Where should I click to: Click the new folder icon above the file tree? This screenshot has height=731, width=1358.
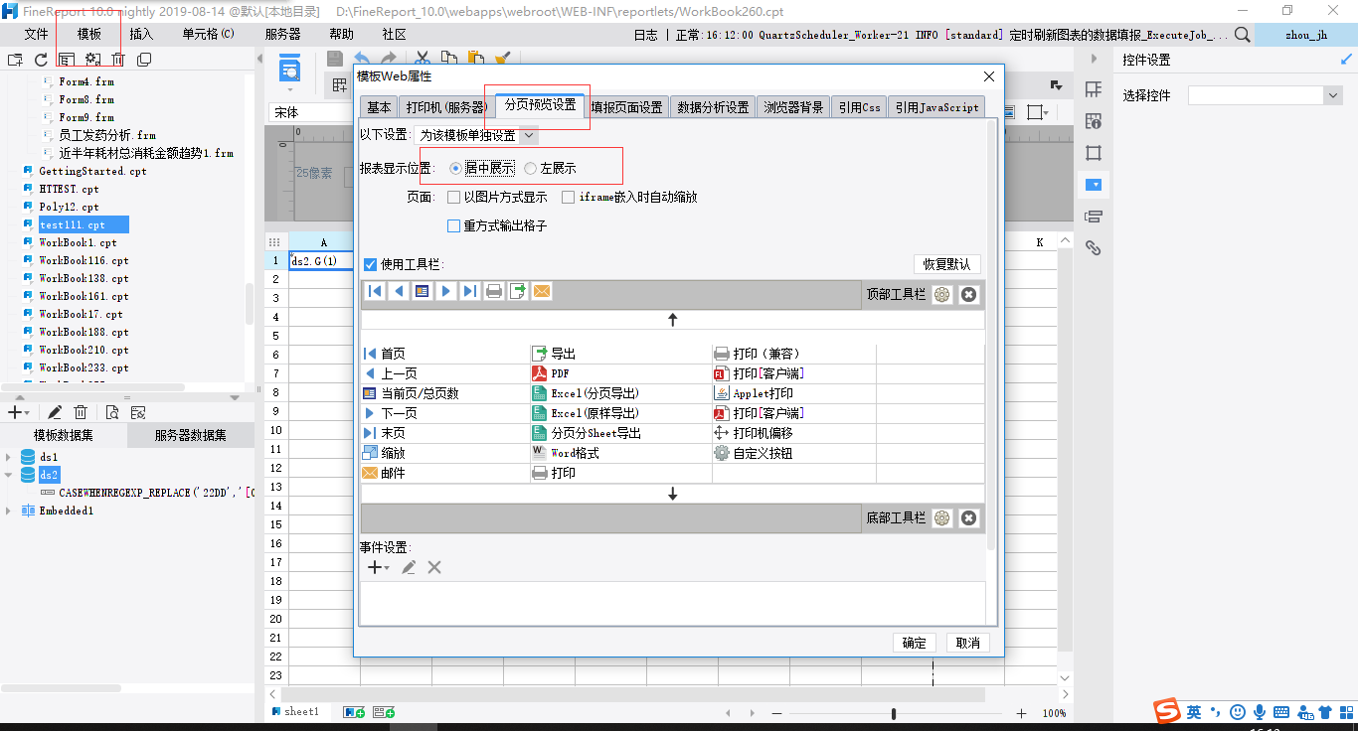(x=15, y=60)
